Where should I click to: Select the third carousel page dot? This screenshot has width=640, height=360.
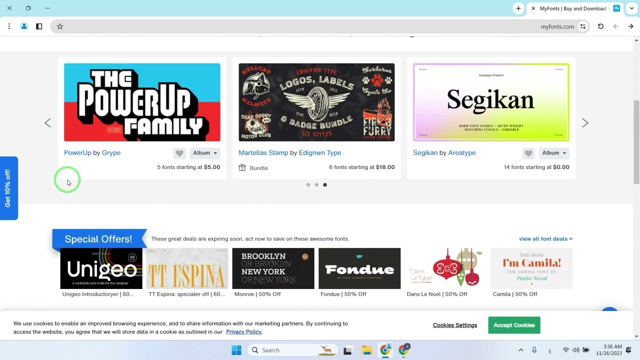[x=325, y=185]
